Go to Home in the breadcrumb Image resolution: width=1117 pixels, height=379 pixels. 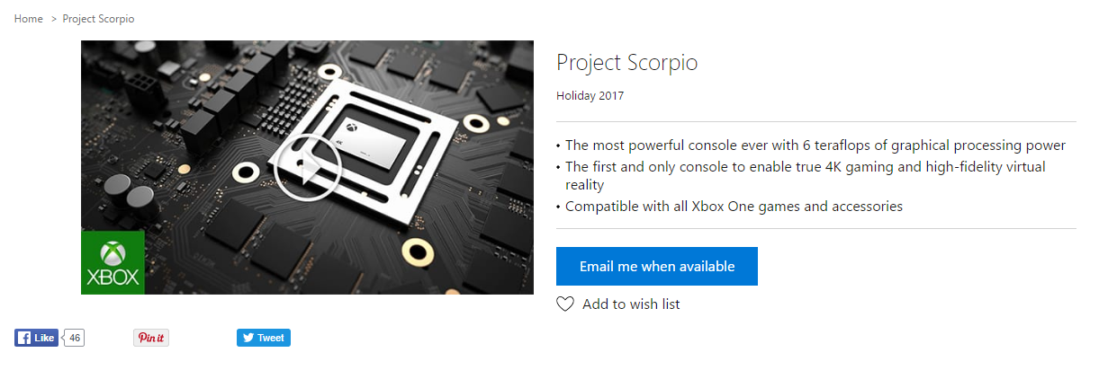[29, 19]
